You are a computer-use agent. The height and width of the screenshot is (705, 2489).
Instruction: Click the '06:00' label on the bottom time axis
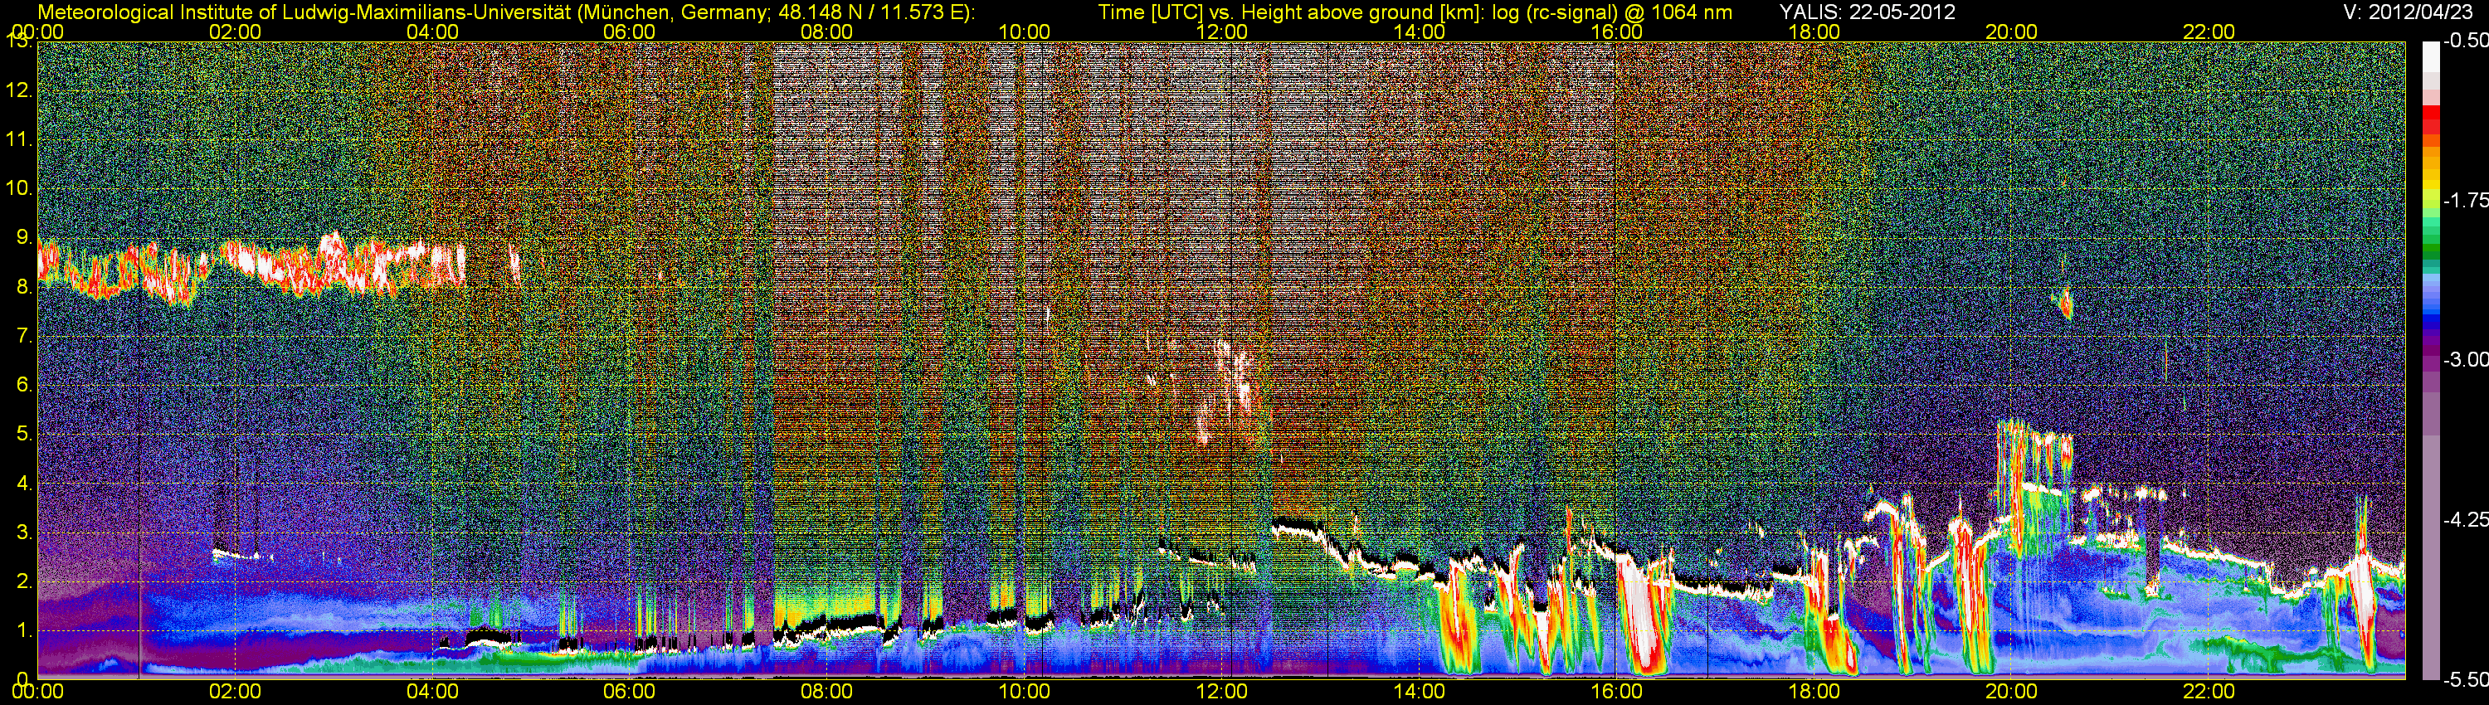click(629, 692)
